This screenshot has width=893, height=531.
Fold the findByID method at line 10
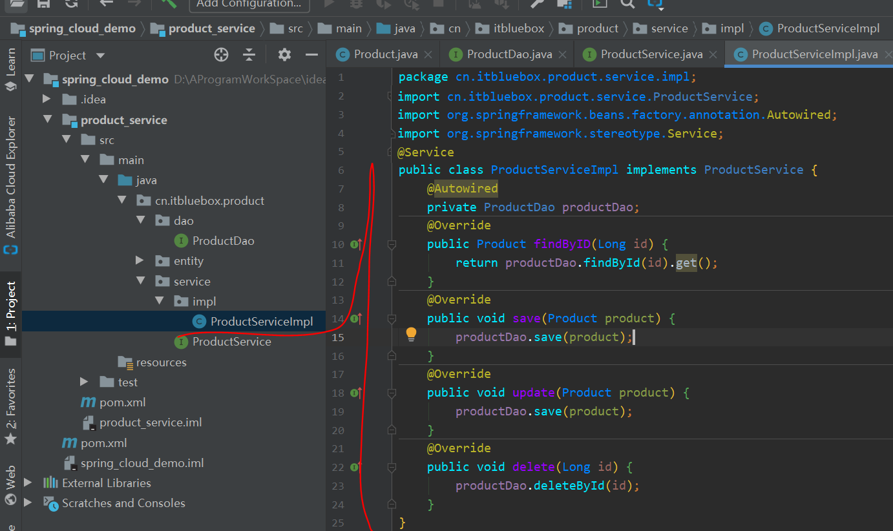click(x=391, y=244)
